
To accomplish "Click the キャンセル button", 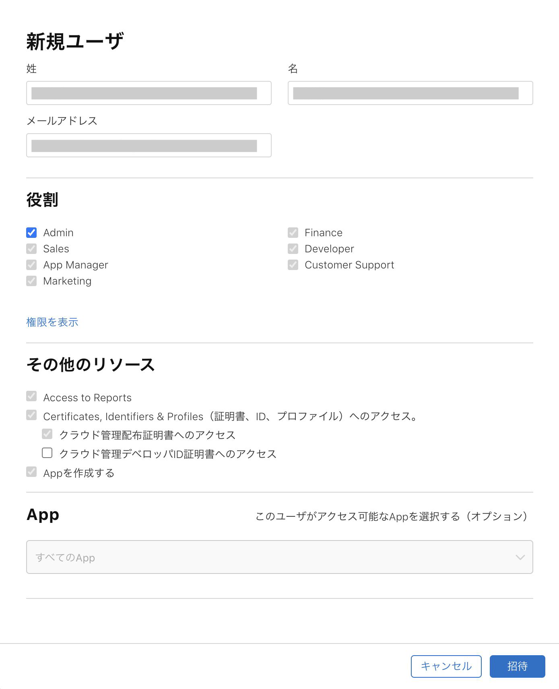I will pyautogui.click(x=446, y=666).
